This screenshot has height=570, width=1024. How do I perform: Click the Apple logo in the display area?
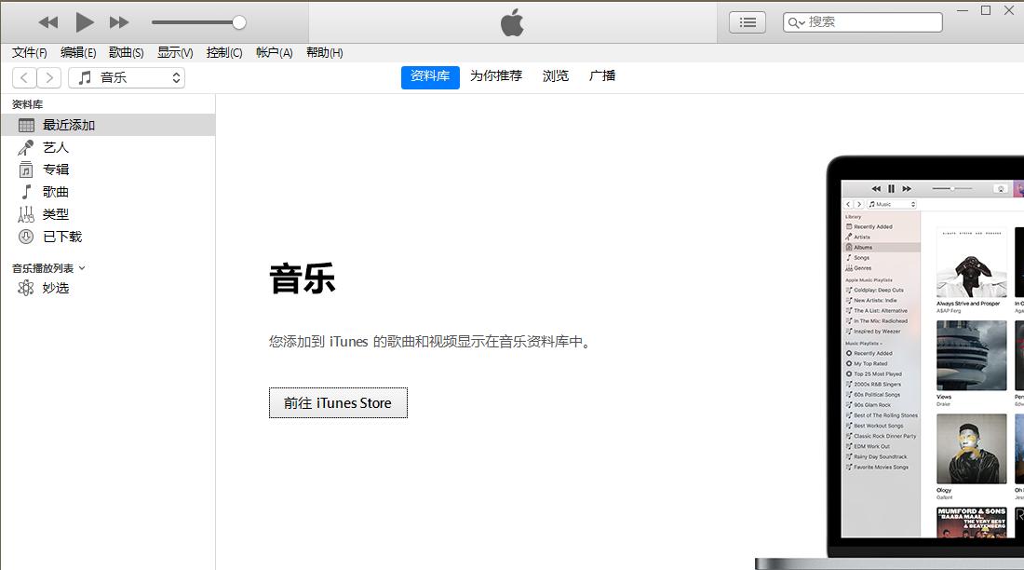pyautogui.click(x=512, y=23)
